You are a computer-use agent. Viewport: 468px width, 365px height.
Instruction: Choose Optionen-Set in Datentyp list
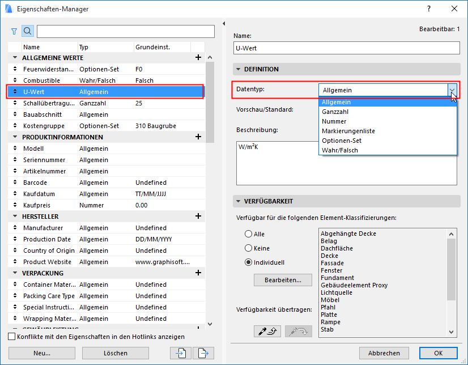coord(388,140)
